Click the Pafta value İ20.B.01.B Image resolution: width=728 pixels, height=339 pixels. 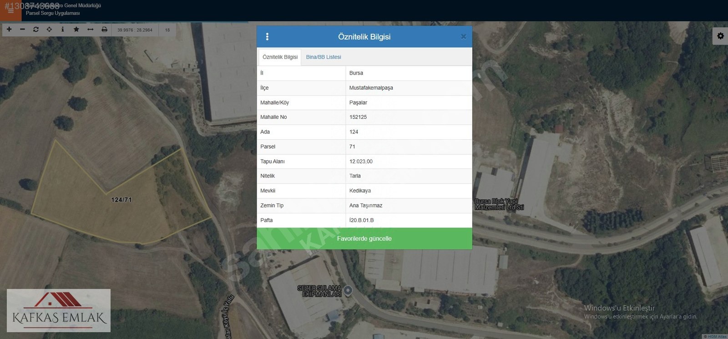(362, 220)
